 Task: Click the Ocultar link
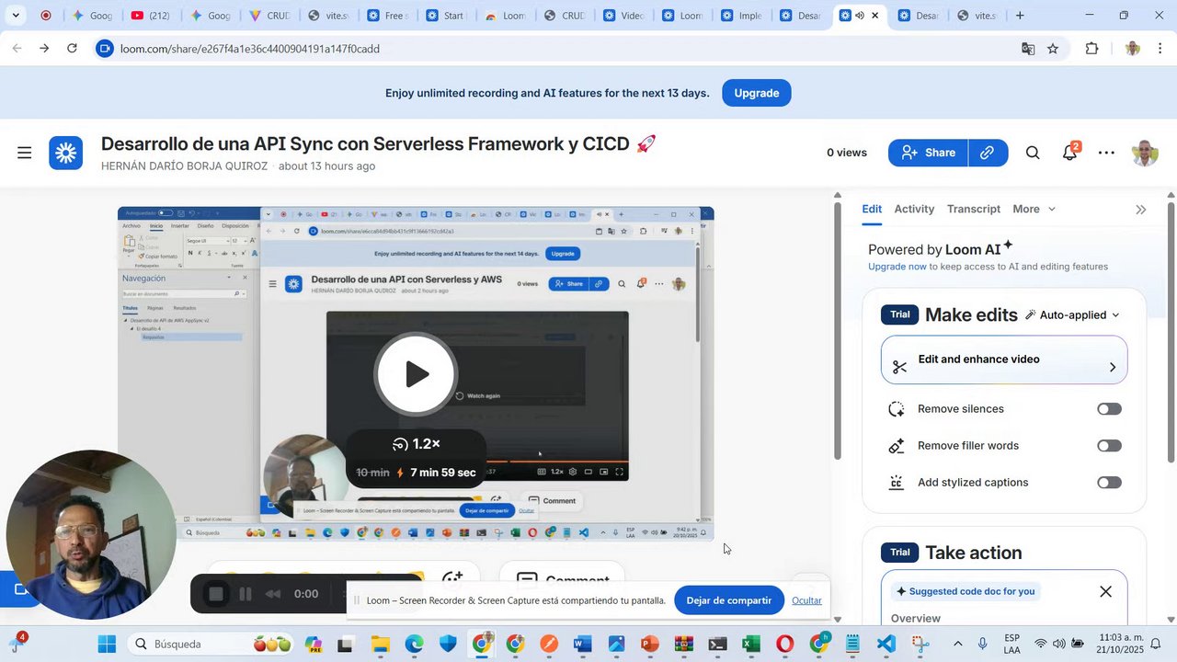pyautogui.click(x=806, y=600)
